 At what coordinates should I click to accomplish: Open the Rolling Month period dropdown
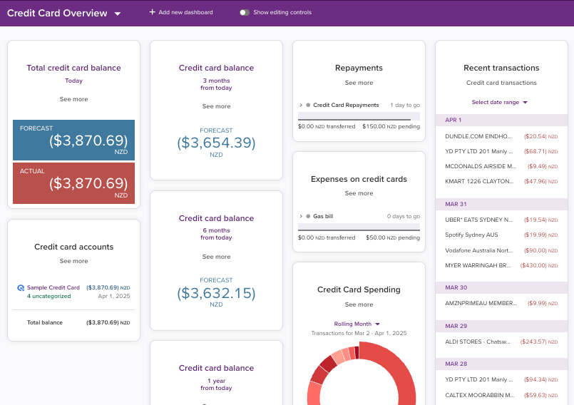(x=357, y=324)
